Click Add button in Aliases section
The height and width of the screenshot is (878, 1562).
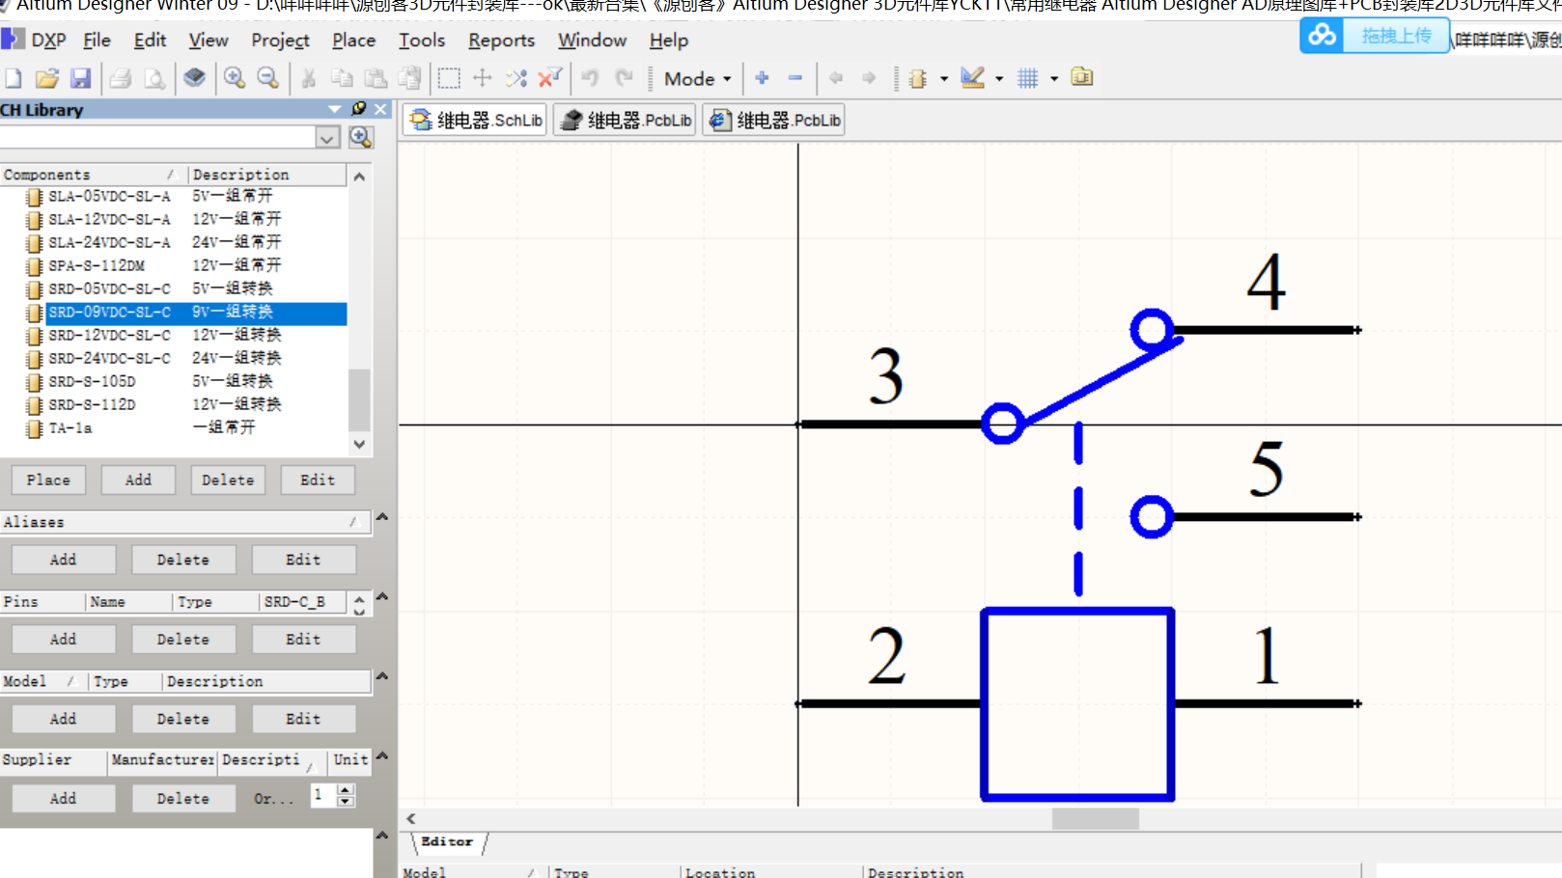64,560
